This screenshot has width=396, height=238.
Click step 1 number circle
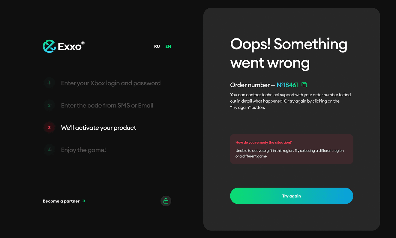[x=49, y=83]
